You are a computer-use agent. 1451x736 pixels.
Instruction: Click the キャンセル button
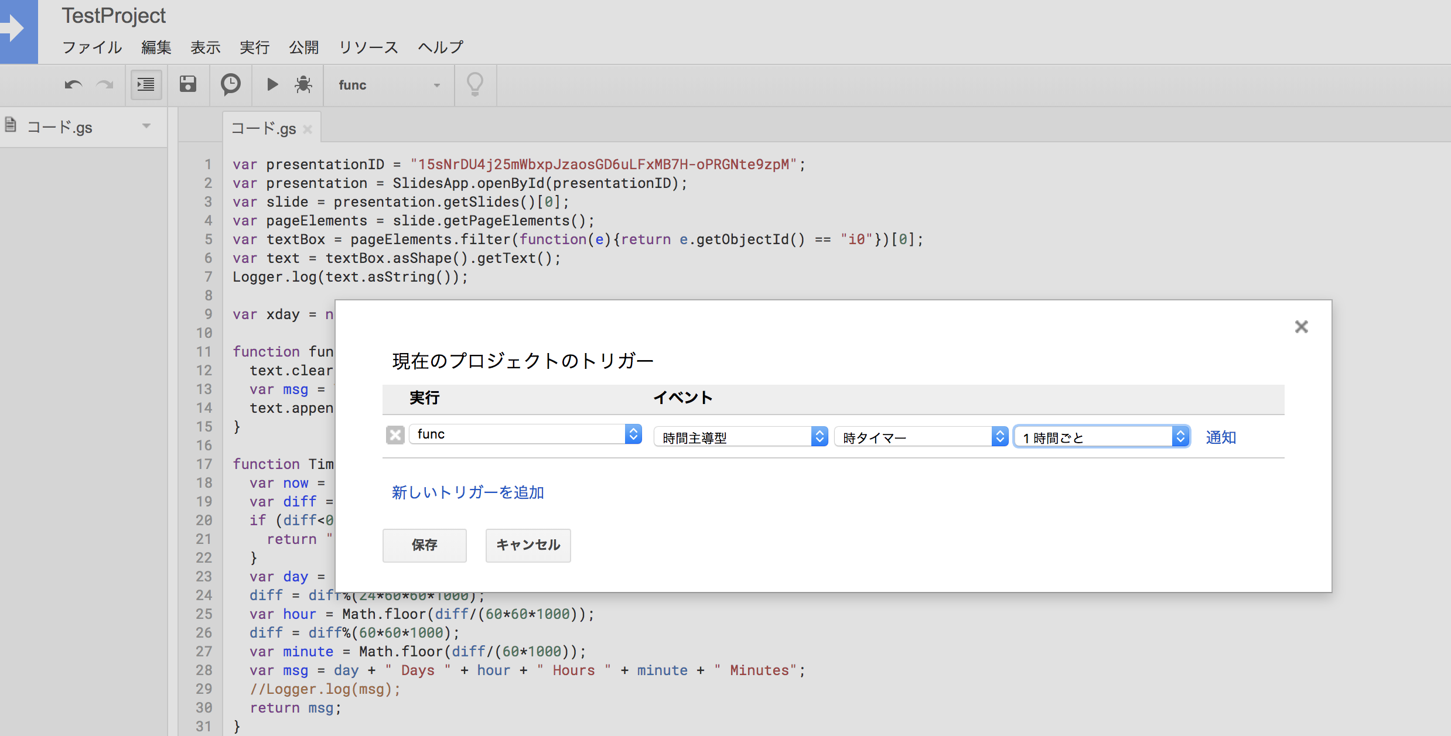[528, 545]
